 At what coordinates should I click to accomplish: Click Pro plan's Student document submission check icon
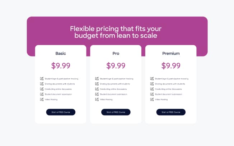point(97,94)
